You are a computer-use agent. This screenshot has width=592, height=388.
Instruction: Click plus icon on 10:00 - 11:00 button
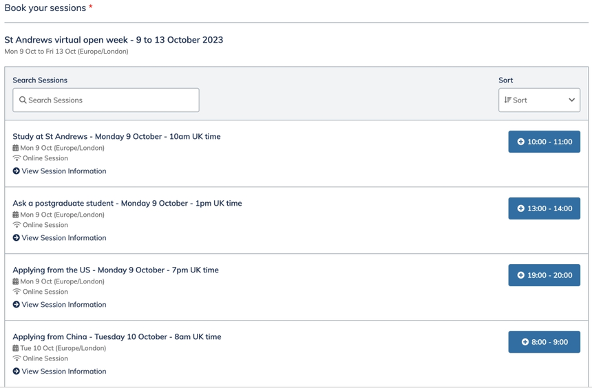click(521, 142)
